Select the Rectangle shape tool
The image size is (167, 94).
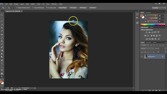coord(2,70)
